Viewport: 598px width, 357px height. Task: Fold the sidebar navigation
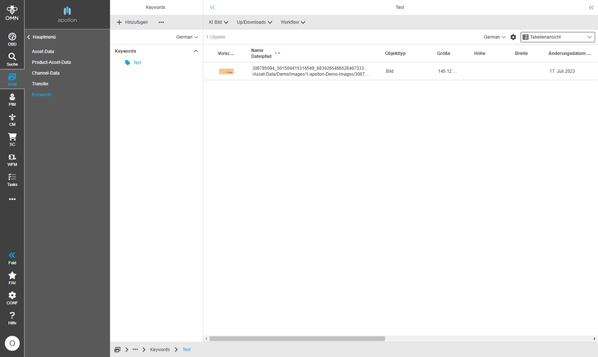coord(12,258)
